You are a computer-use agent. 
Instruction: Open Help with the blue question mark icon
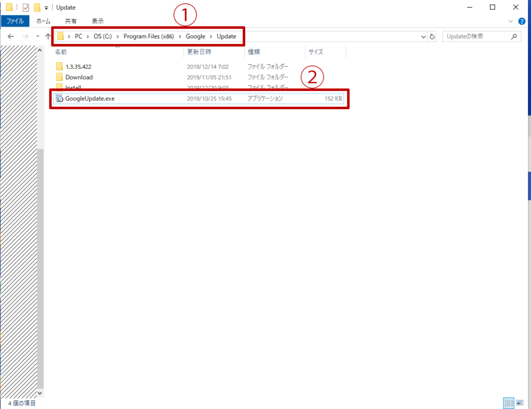[522, 21]
